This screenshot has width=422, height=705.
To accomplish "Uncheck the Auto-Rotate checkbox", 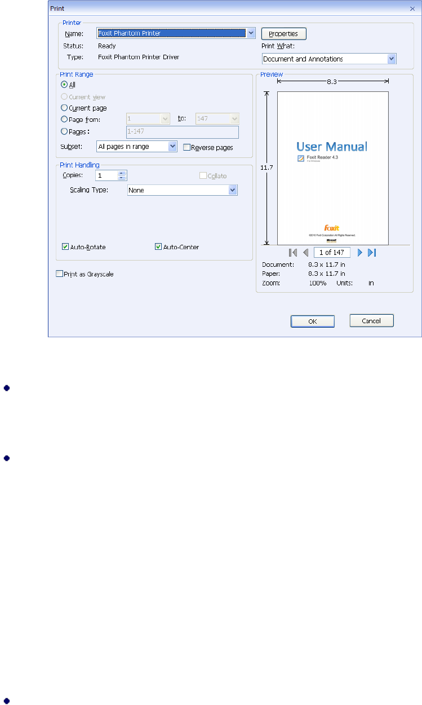I will [65, 247].
